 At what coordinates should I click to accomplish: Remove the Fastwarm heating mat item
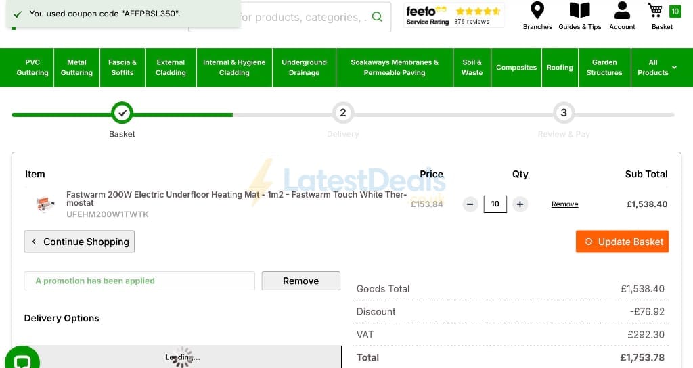click(565, 204)
